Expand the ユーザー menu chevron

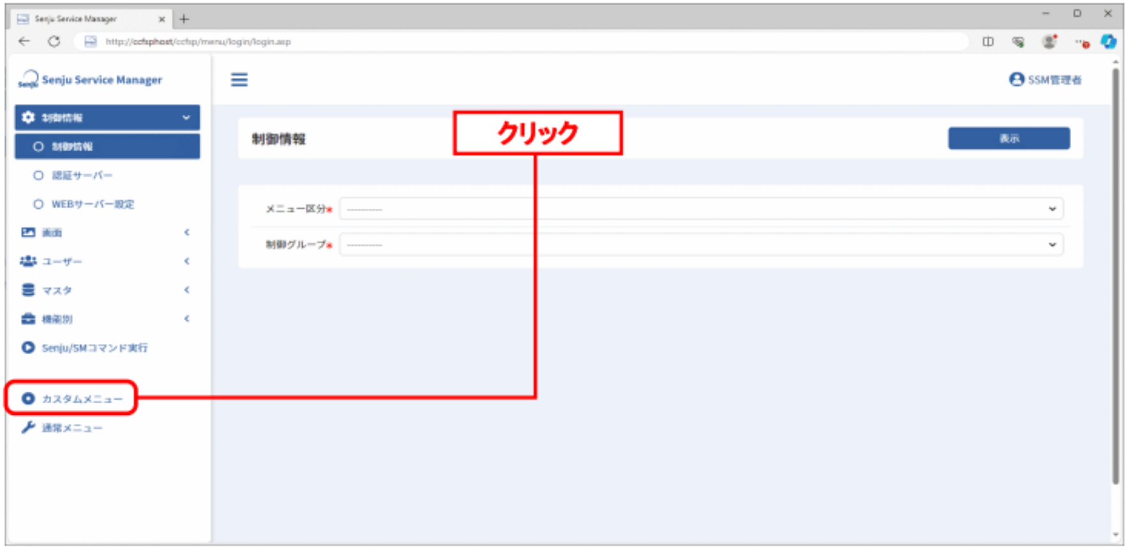click(x=187, y=261)
